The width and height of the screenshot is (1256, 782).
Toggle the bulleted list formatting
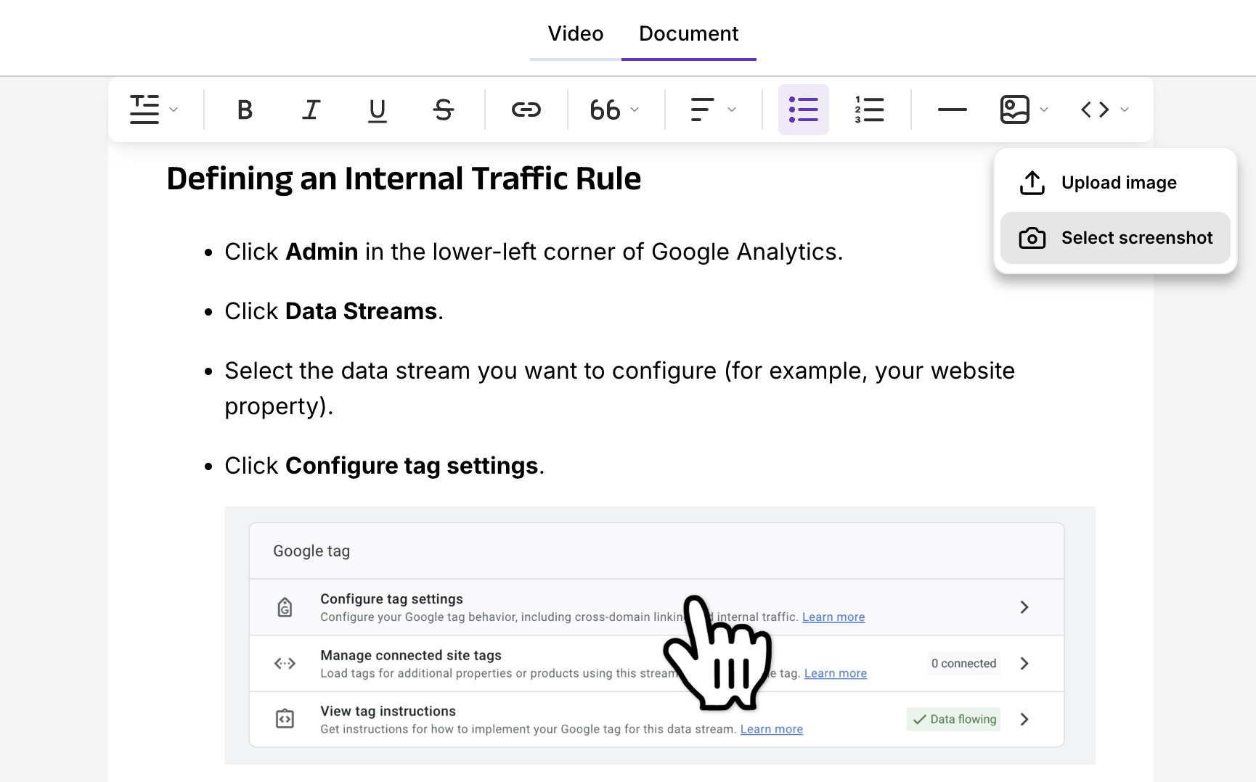(x=804, y=110)
